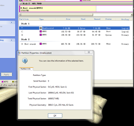134x126 pixels.
Task: Click the magenta NTFS icon for C:
Action: [41, 31]
